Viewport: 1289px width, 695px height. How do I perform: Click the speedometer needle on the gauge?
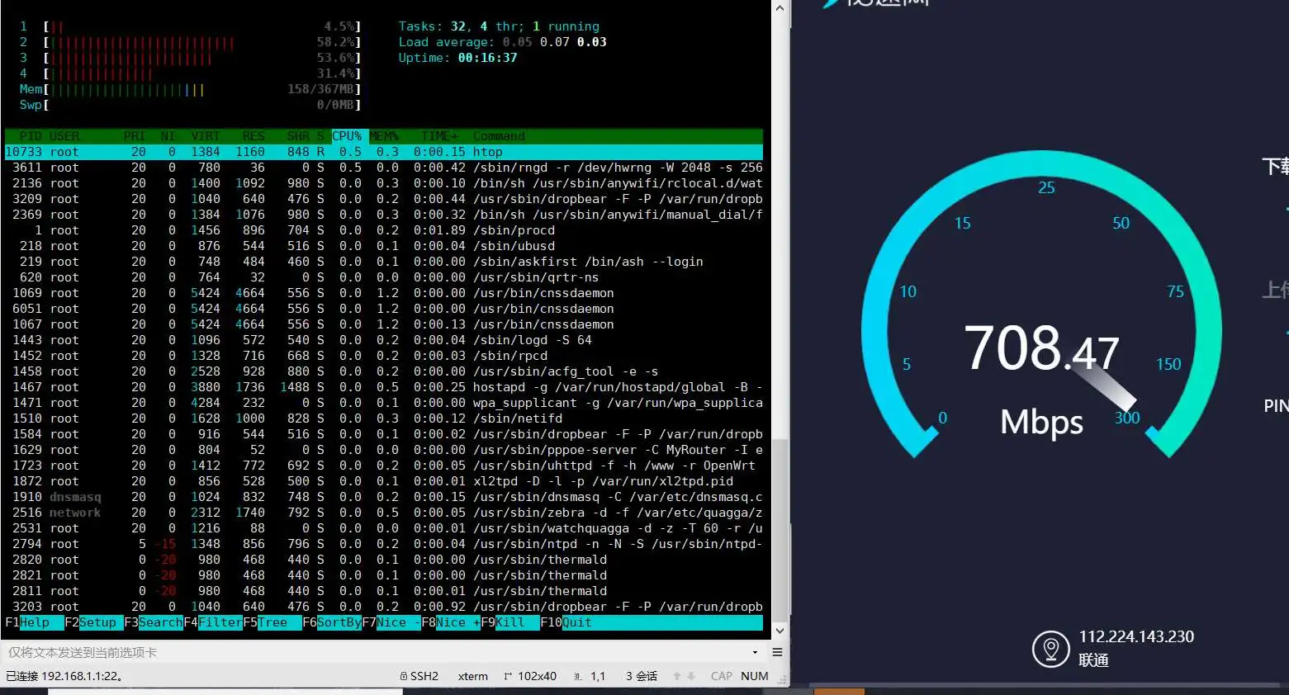pyautogui.click(x=1105, y=382)
